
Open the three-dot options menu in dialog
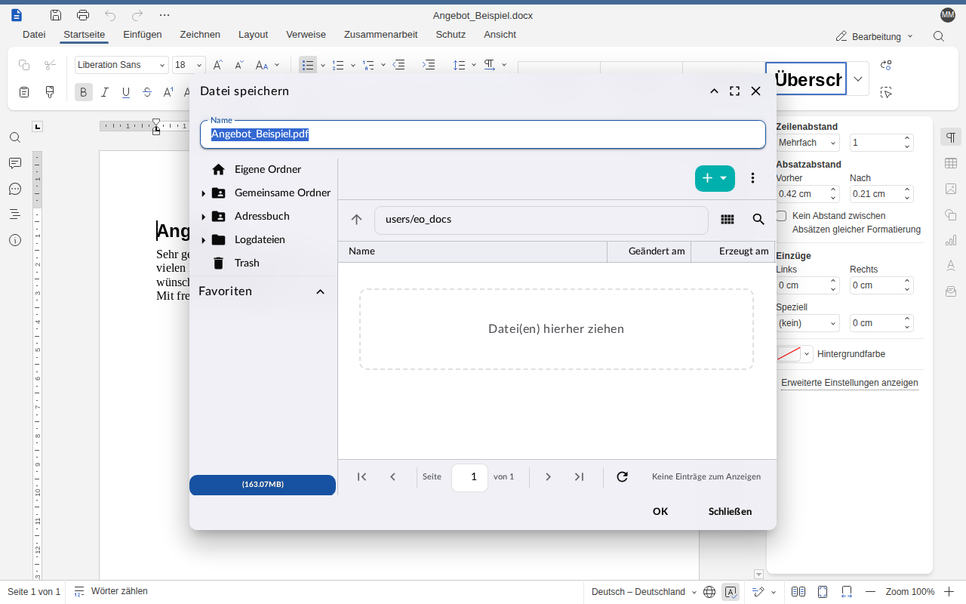pyautogui.click(x=752, y=178)
